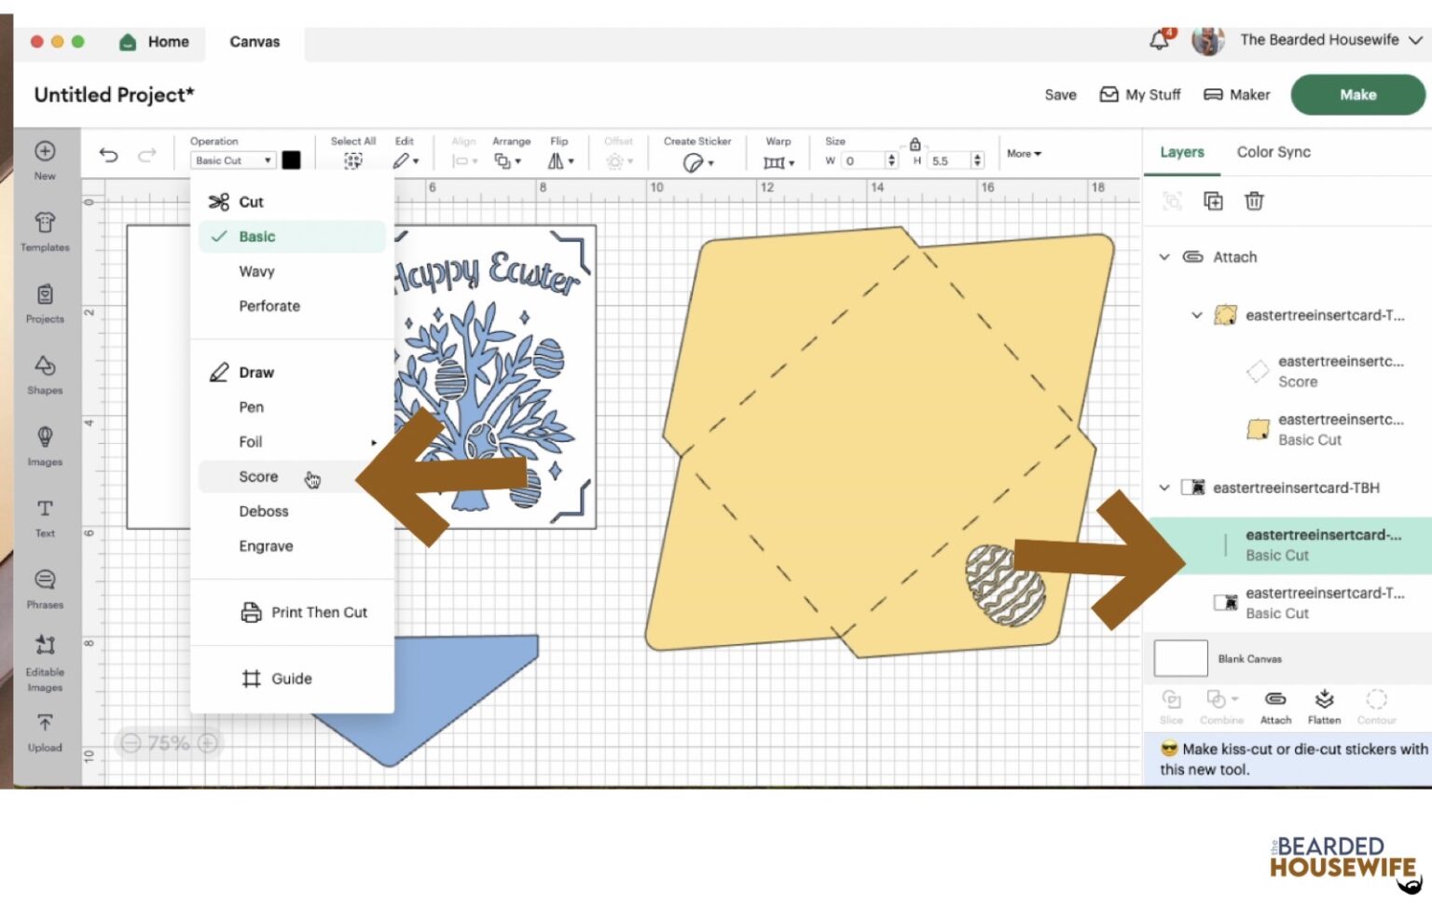Collapse the Attach layer group
Screen dimensions: 1432x910
pyautogui.click(x=1164, y=257)
